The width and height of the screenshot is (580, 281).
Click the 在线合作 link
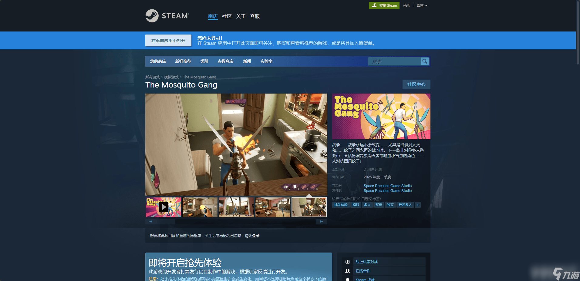click(x=363, y=271)
